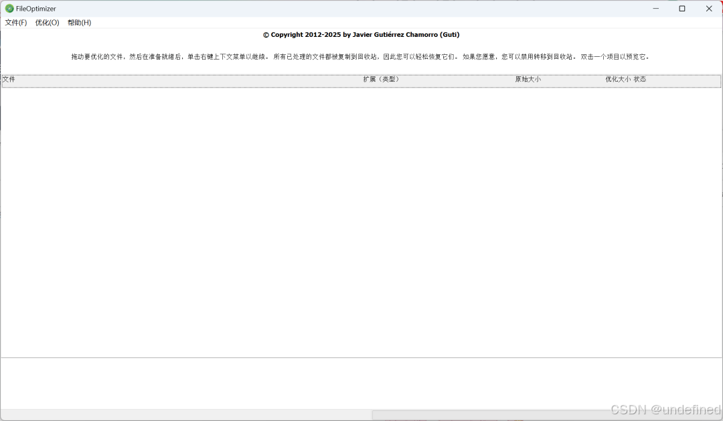Image resolution: width=723 pixels, height=421 pixels.
Task: Open the 帮助(H) menu
Action: point(78,22)
